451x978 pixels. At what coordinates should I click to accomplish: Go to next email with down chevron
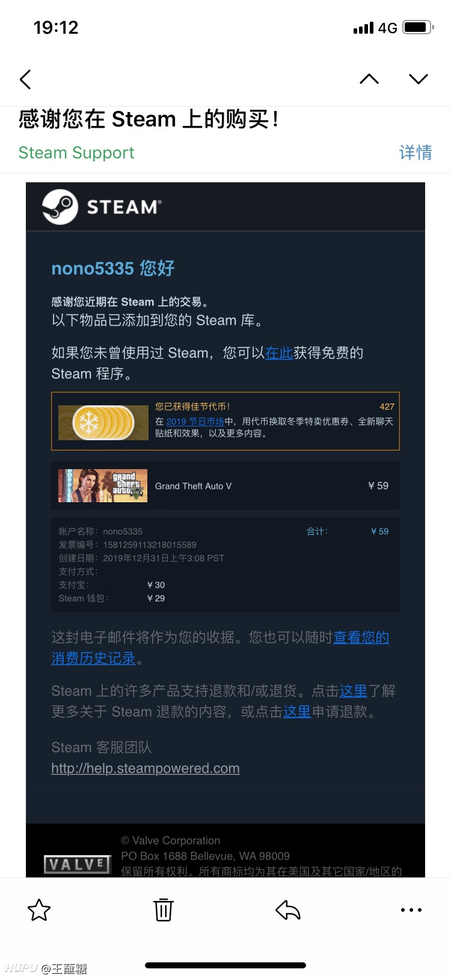[x=419, y=79]
